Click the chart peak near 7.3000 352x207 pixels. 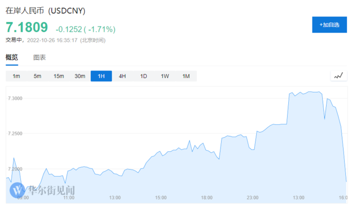click(310, 92)
